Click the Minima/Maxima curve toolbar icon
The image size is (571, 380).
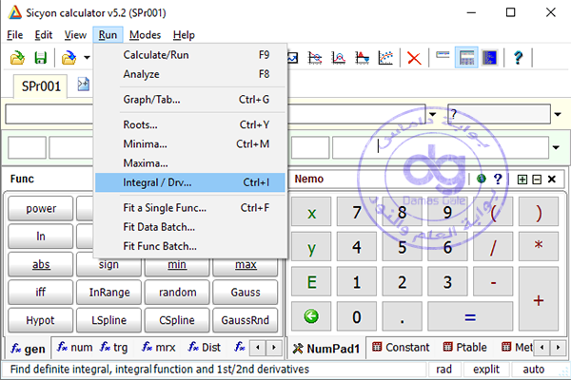click(x=338, y=58)
